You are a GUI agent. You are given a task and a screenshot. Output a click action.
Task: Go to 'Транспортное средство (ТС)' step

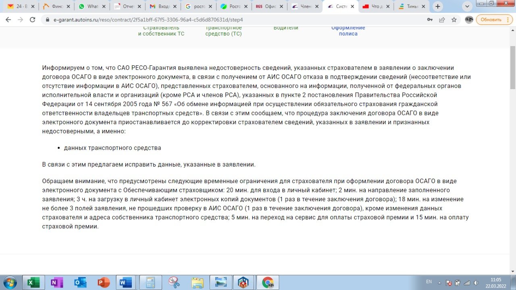pos(224,31)
